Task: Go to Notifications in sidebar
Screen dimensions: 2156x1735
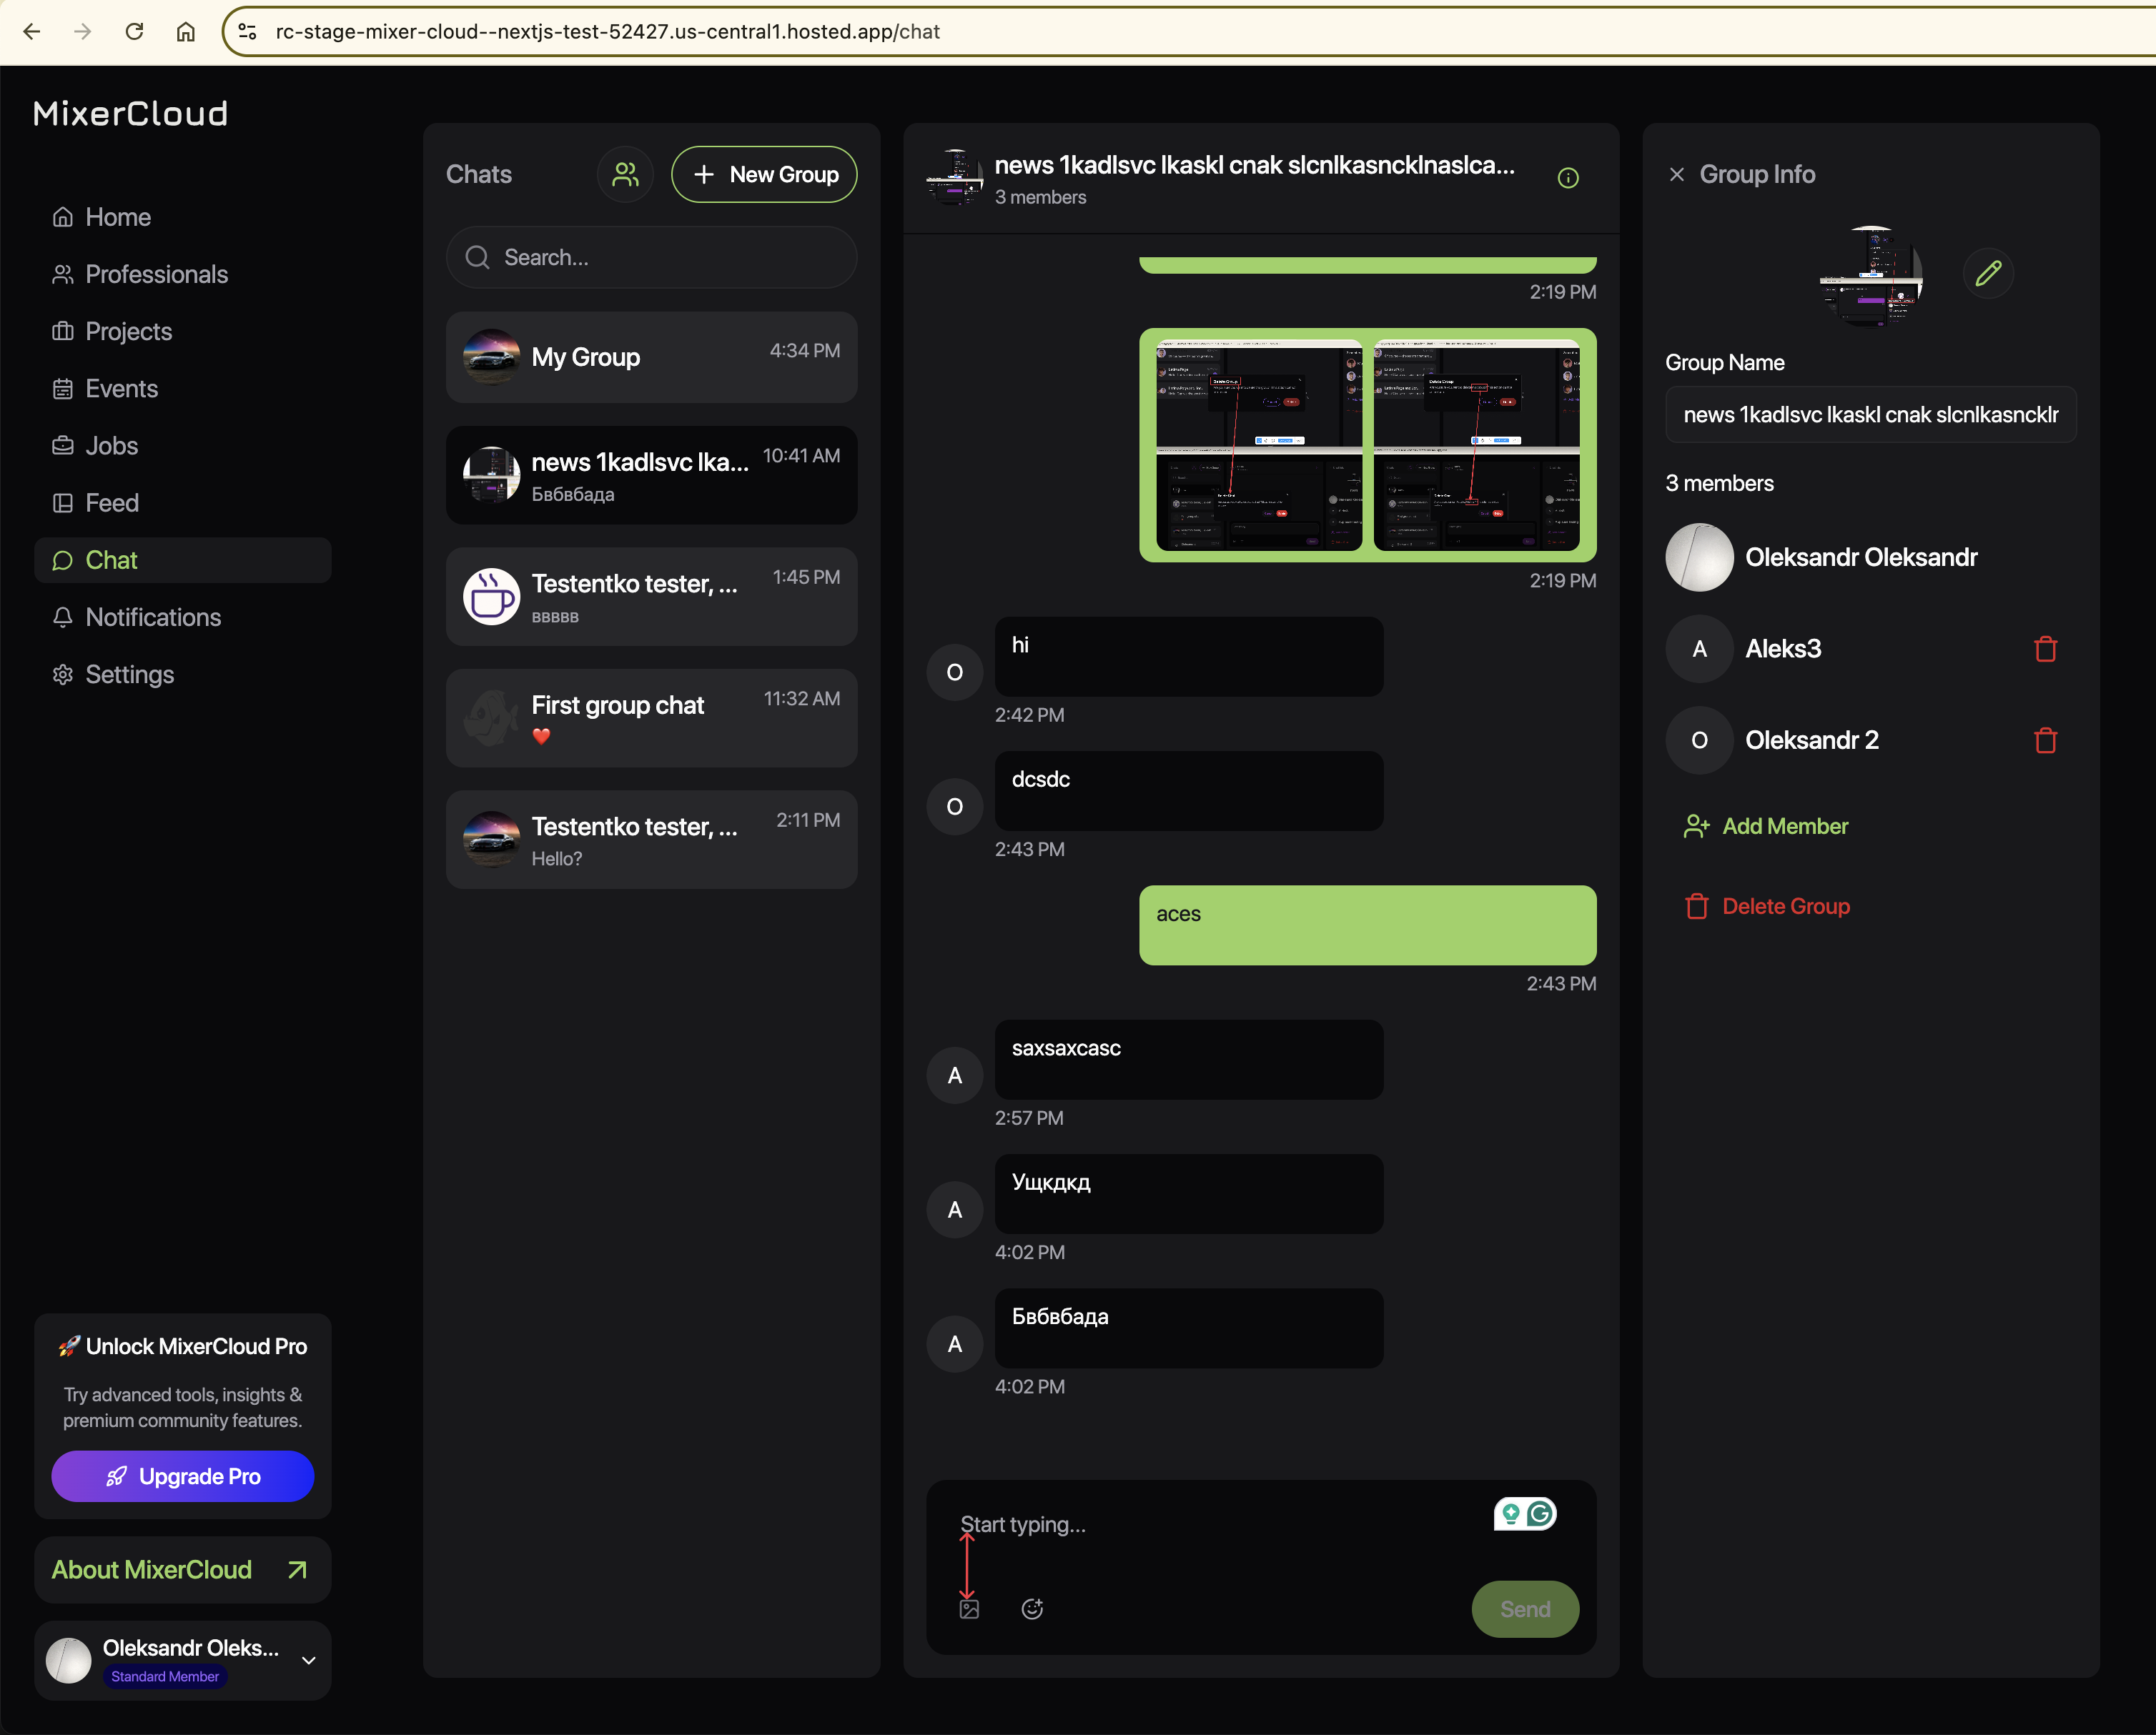Action: (153, 617)
